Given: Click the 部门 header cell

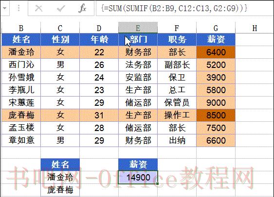Looking at the screenshot, I should click(x=138, y=39).
